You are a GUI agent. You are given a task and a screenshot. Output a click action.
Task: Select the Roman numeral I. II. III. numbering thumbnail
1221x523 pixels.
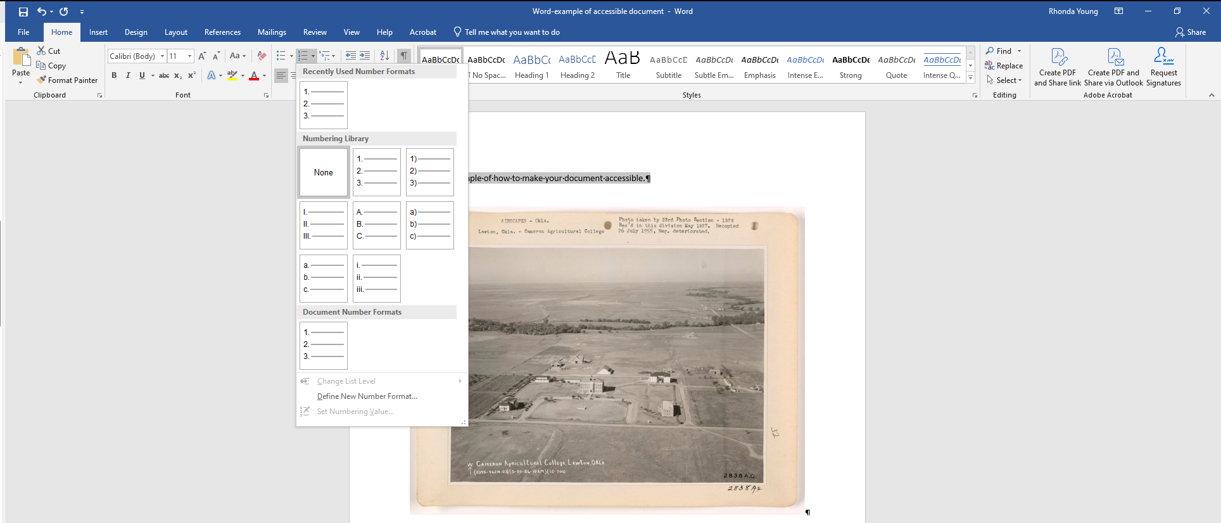click(x=324, y=225)
